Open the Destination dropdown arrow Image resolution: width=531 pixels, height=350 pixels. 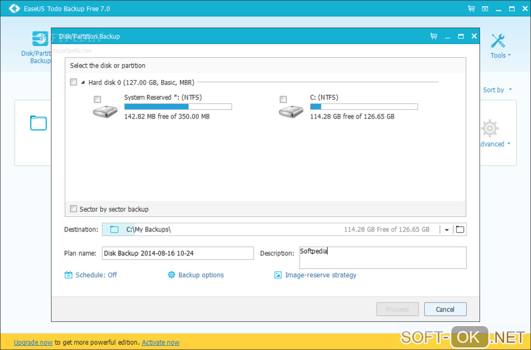[x=447, y=230]
